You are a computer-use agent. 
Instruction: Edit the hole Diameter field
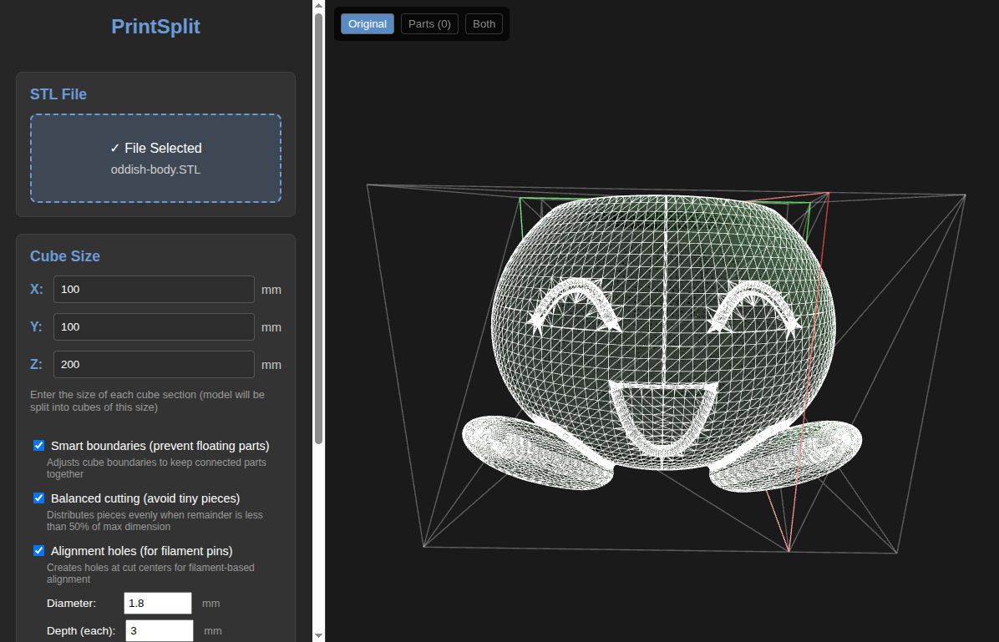point(158,603)
